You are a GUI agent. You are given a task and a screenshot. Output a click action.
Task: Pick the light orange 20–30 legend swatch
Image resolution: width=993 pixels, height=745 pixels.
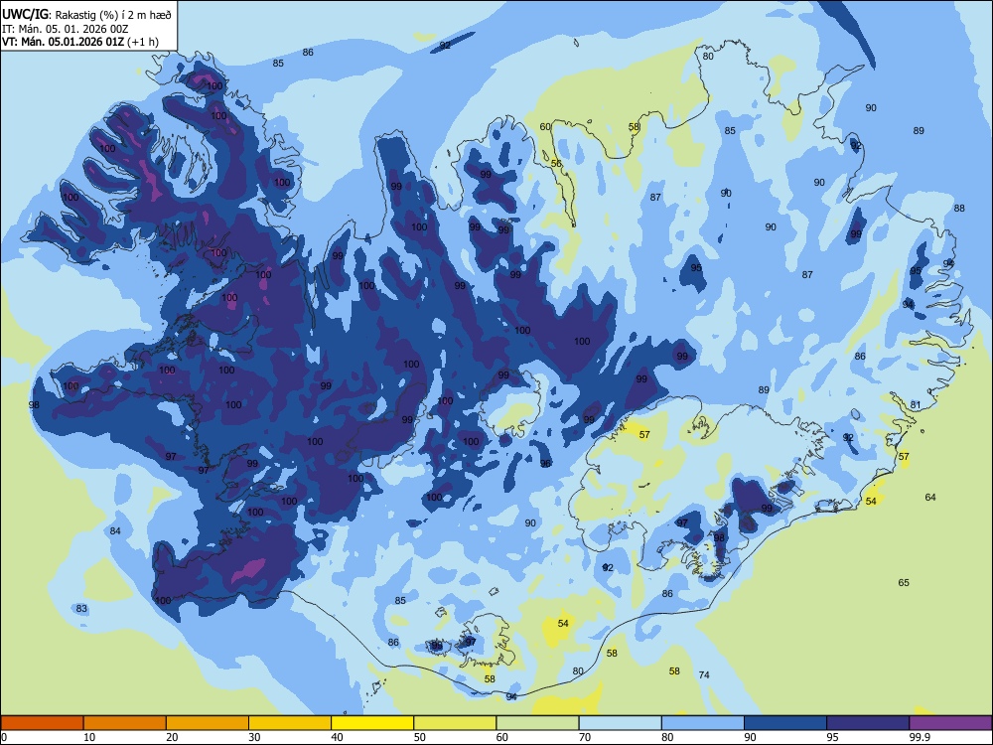[x=208, y=723]
